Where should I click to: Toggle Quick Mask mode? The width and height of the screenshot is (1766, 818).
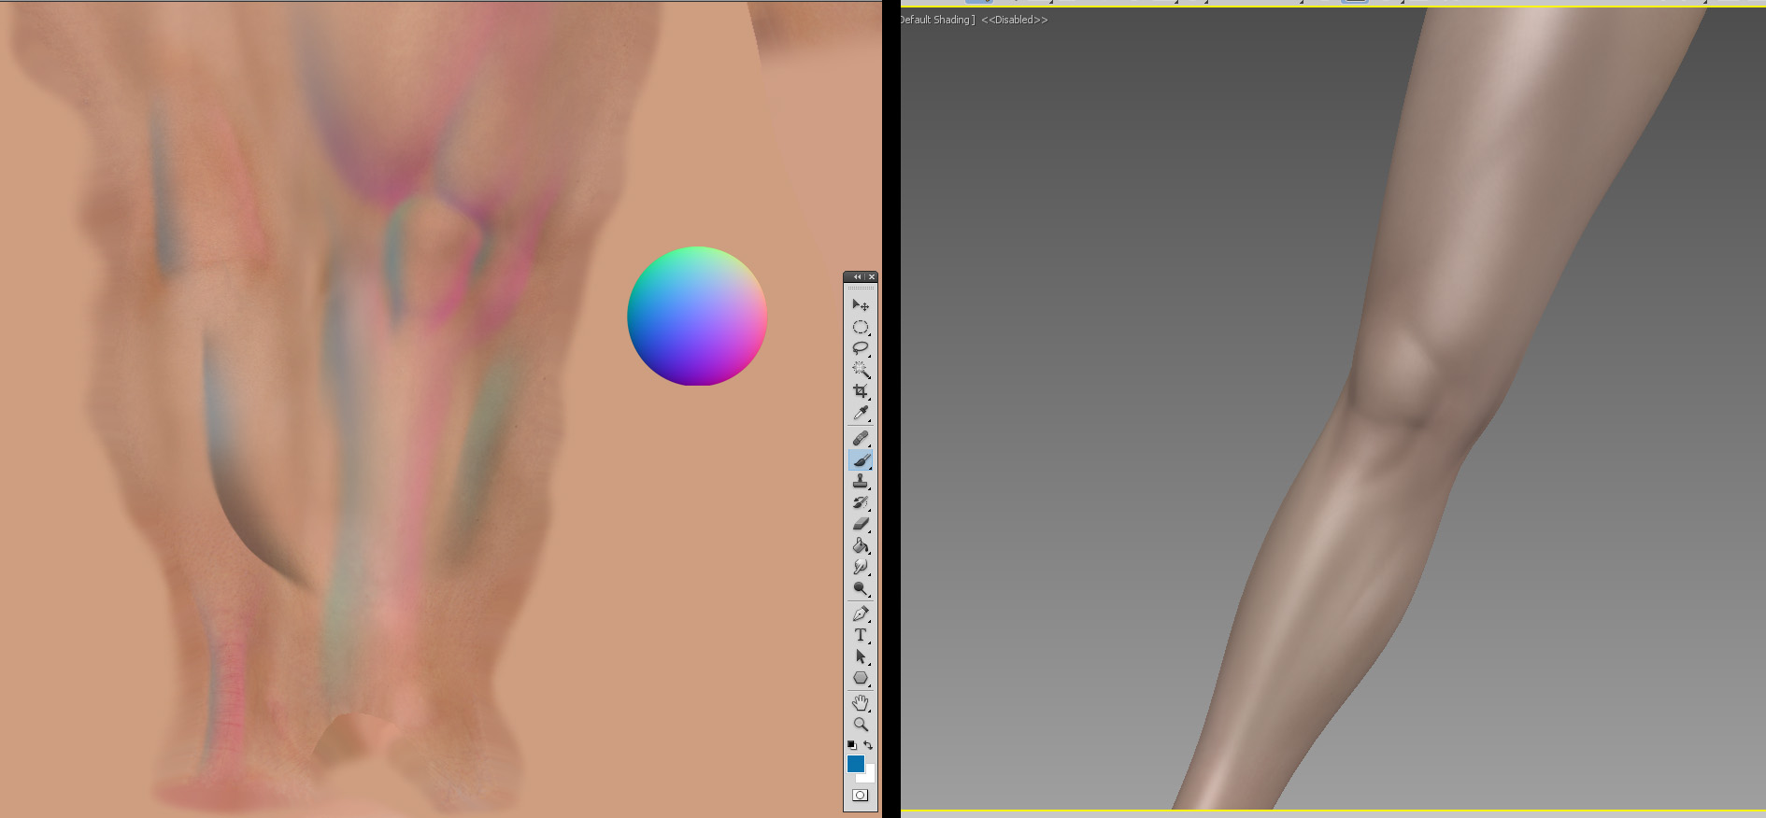(x=861, y=796)
